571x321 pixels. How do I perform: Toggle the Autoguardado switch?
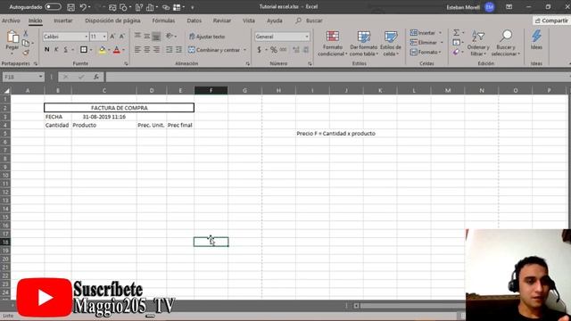point(53,7)
